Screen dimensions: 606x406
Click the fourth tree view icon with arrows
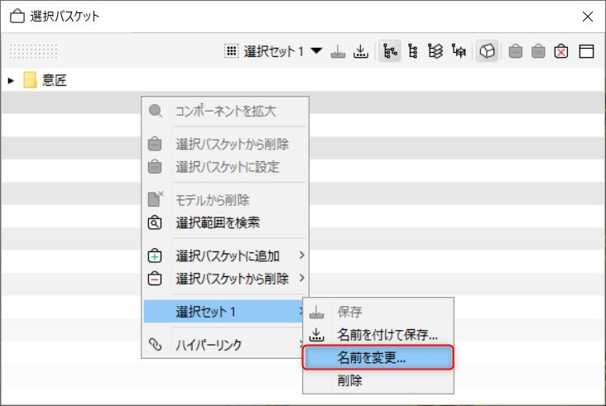pyautogui.click(x=459, y=51)
